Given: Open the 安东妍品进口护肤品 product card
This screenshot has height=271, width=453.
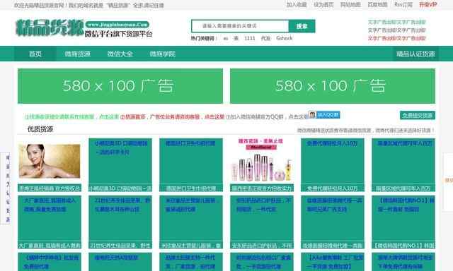Looking at the screenshot, I should click(262, 222).
